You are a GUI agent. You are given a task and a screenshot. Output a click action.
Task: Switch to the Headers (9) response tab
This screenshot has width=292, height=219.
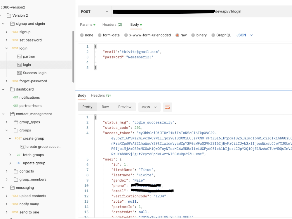101,95
